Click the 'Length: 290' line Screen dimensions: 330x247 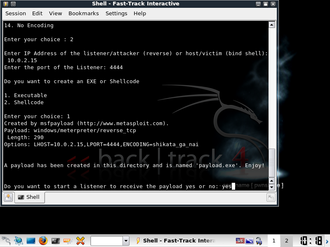(x=26, y=137)
